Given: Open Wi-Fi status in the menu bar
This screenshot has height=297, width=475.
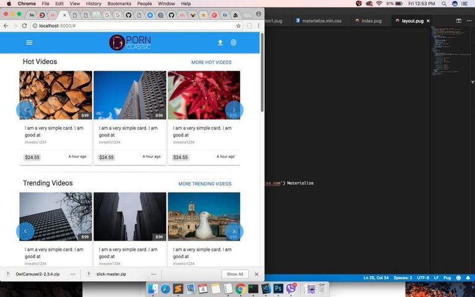Looking at the screenshot, I should point(379,4).
